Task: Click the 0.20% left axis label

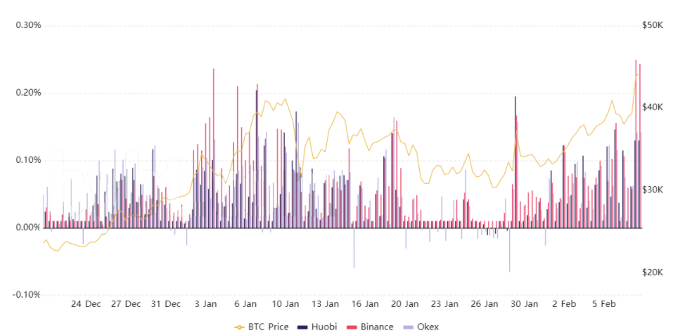Action: point(28,93)
